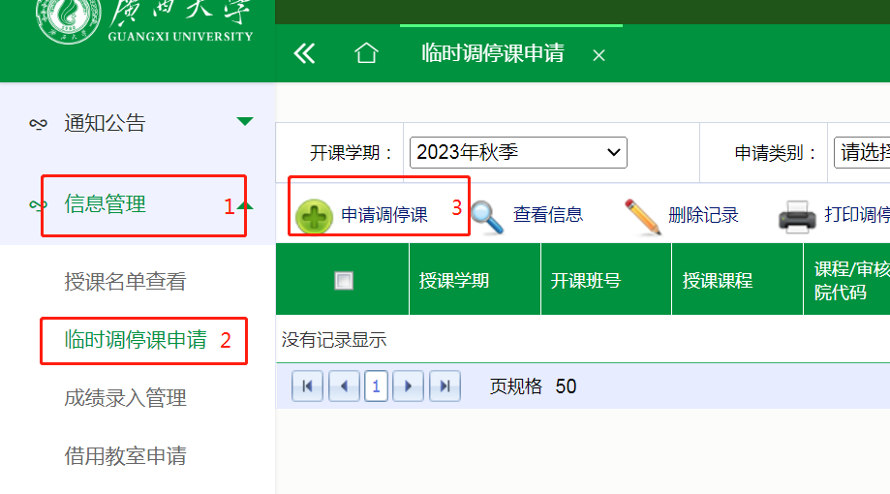Open the 开课学期 semester dropdown
The height and width of the screenshot is (494, 890).
[518, 153]
